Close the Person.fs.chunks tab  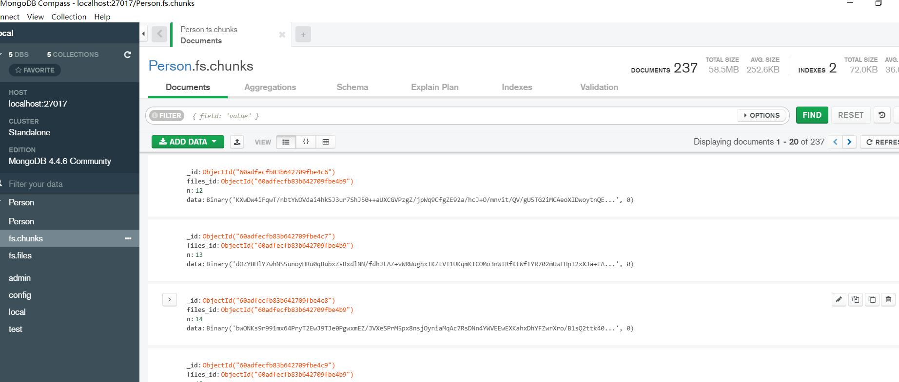(282, 35)
